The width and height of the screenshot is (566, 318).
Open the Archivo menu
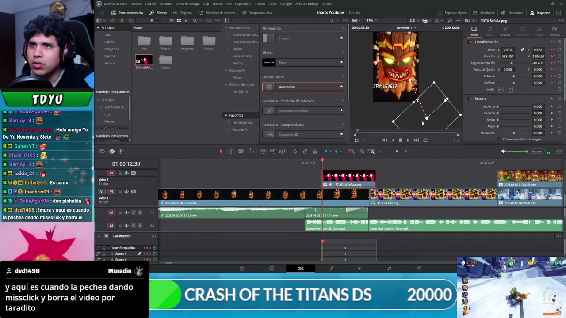click(136, 4)
